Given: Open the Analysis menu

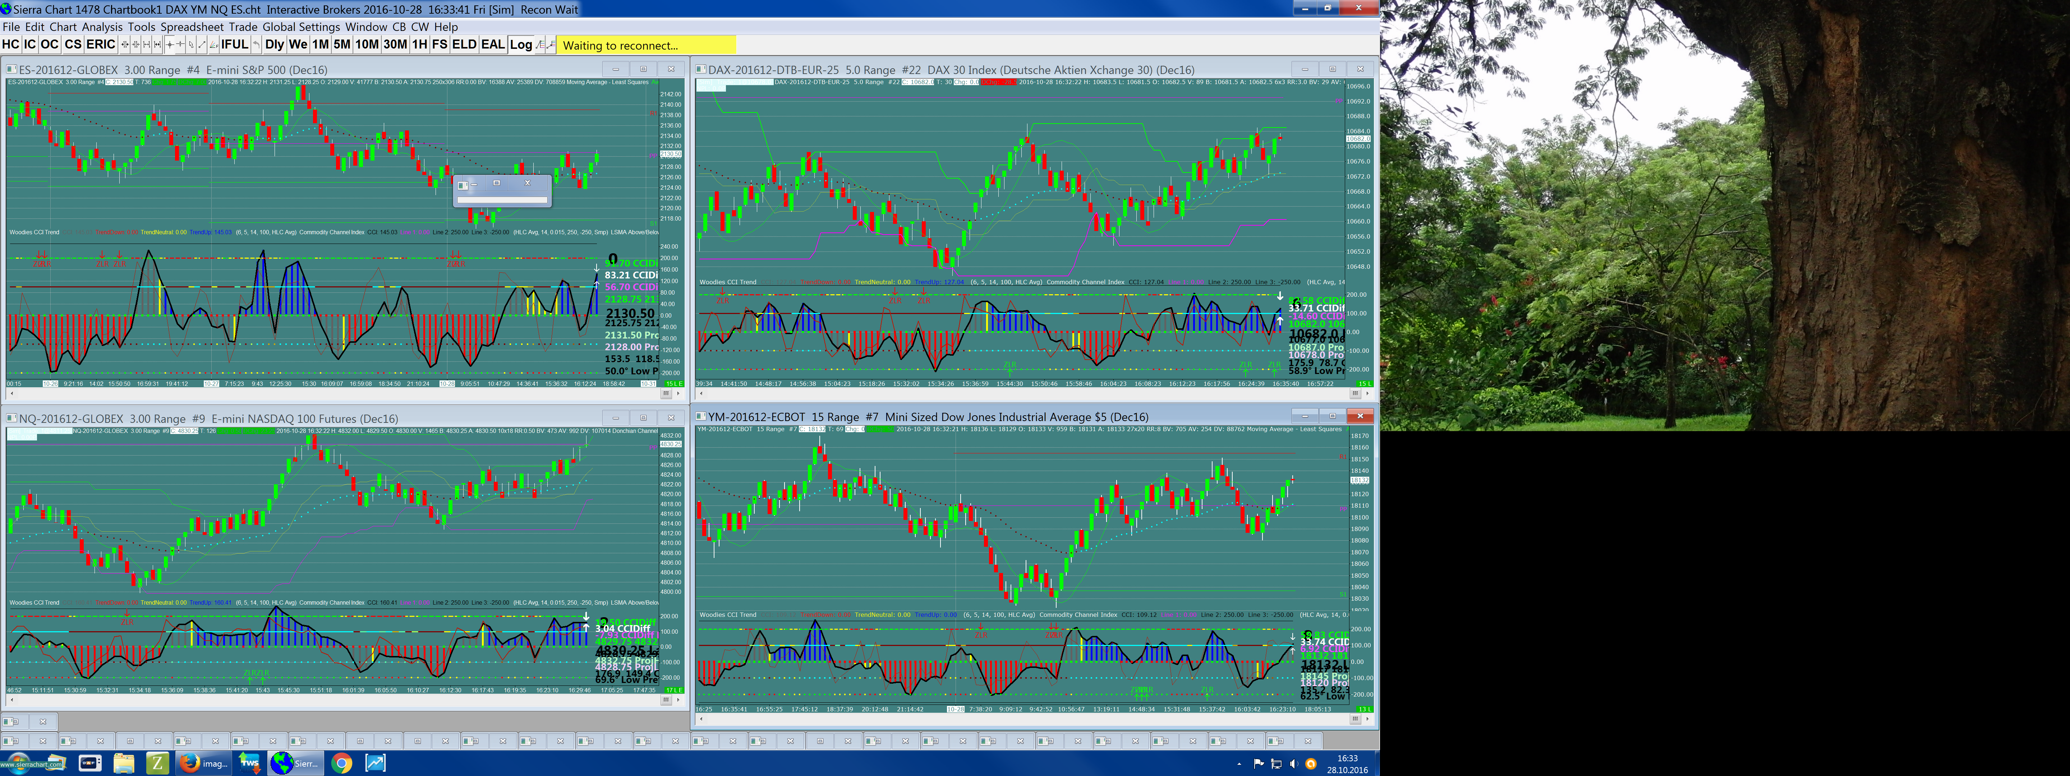Looking at the screenshot, I should pos(102,27).
